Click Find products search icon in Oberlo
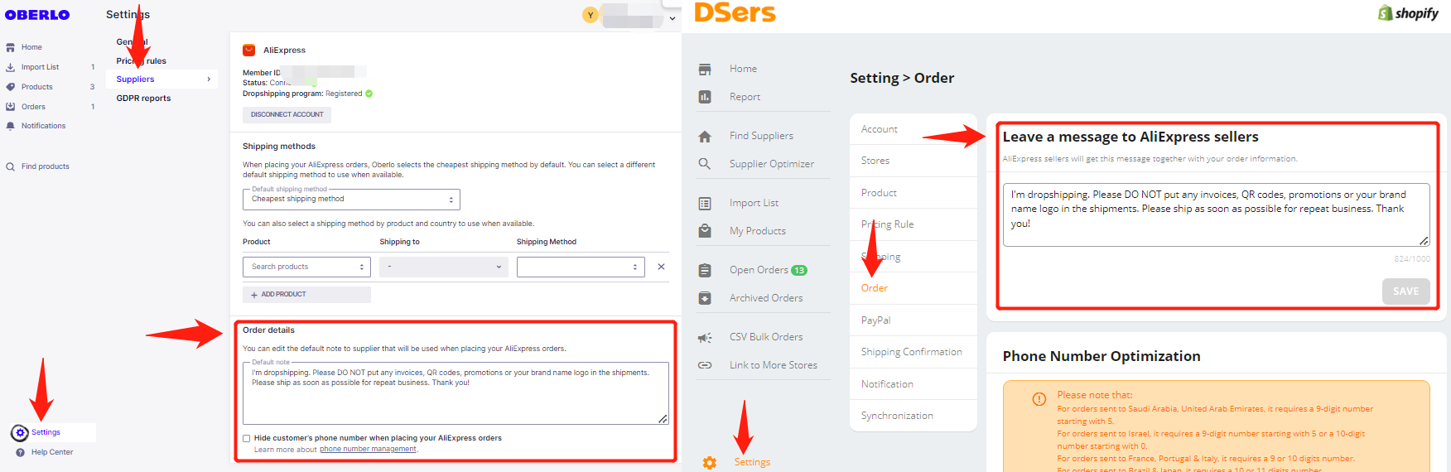 pyautogui.click(x=11, y=166)
